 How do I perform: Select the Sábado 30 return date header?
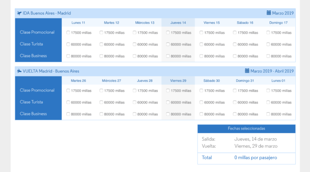pos(212,80)
